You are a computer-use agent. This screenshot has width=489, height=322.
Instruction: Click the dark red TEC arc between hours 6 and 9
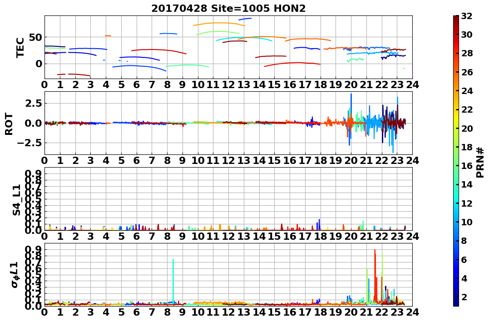tap(159, 50)
